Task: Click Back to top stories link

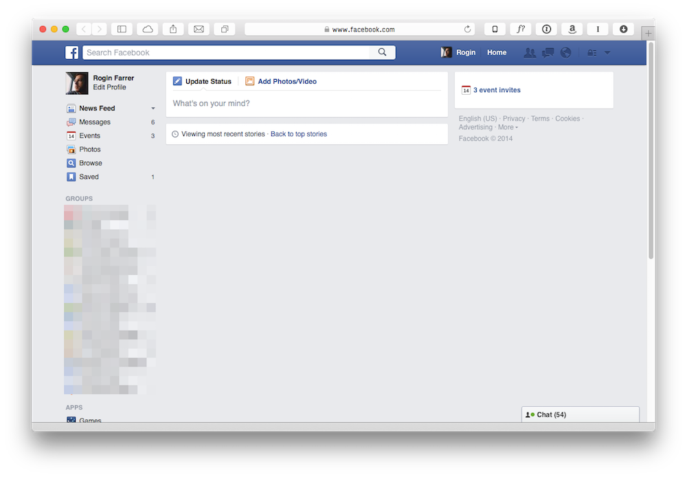Action: [299, 134]
